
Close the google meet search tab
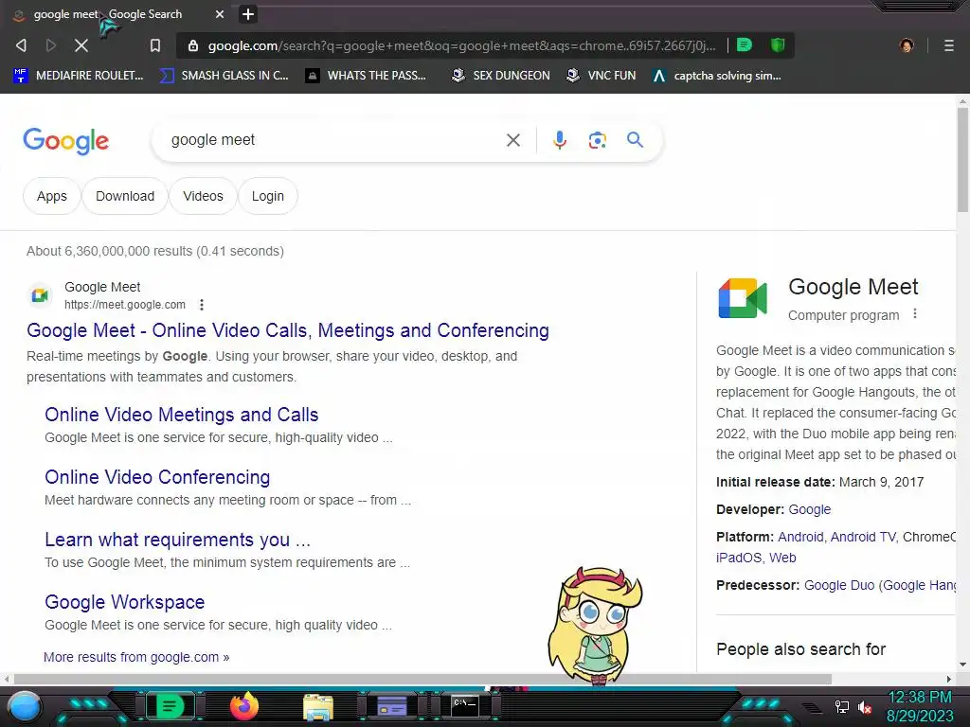[220, 14]
